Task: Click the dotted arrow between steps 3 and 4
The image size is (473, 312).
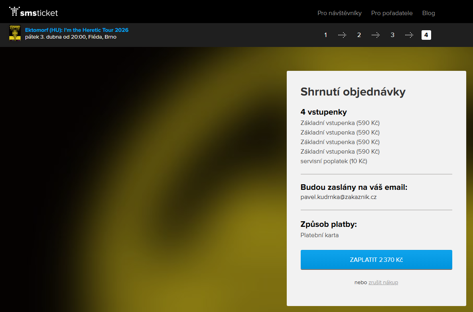Action: [x=409, y=35]
